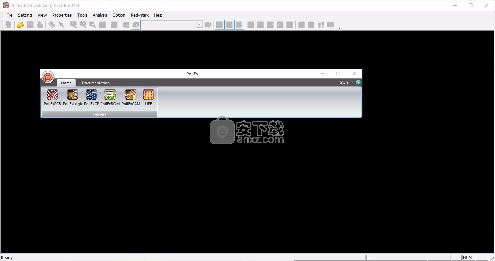Switch to the Documentation tab
Image resolution: width=495 pixels, height=261 pixels.
96,83
